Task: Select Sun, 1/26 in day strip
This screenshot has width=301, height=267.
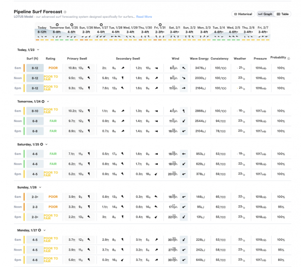Action: (x=86, y=32)
